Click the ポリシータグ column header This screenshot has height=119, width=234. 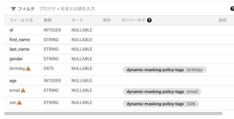click(133, 20)
